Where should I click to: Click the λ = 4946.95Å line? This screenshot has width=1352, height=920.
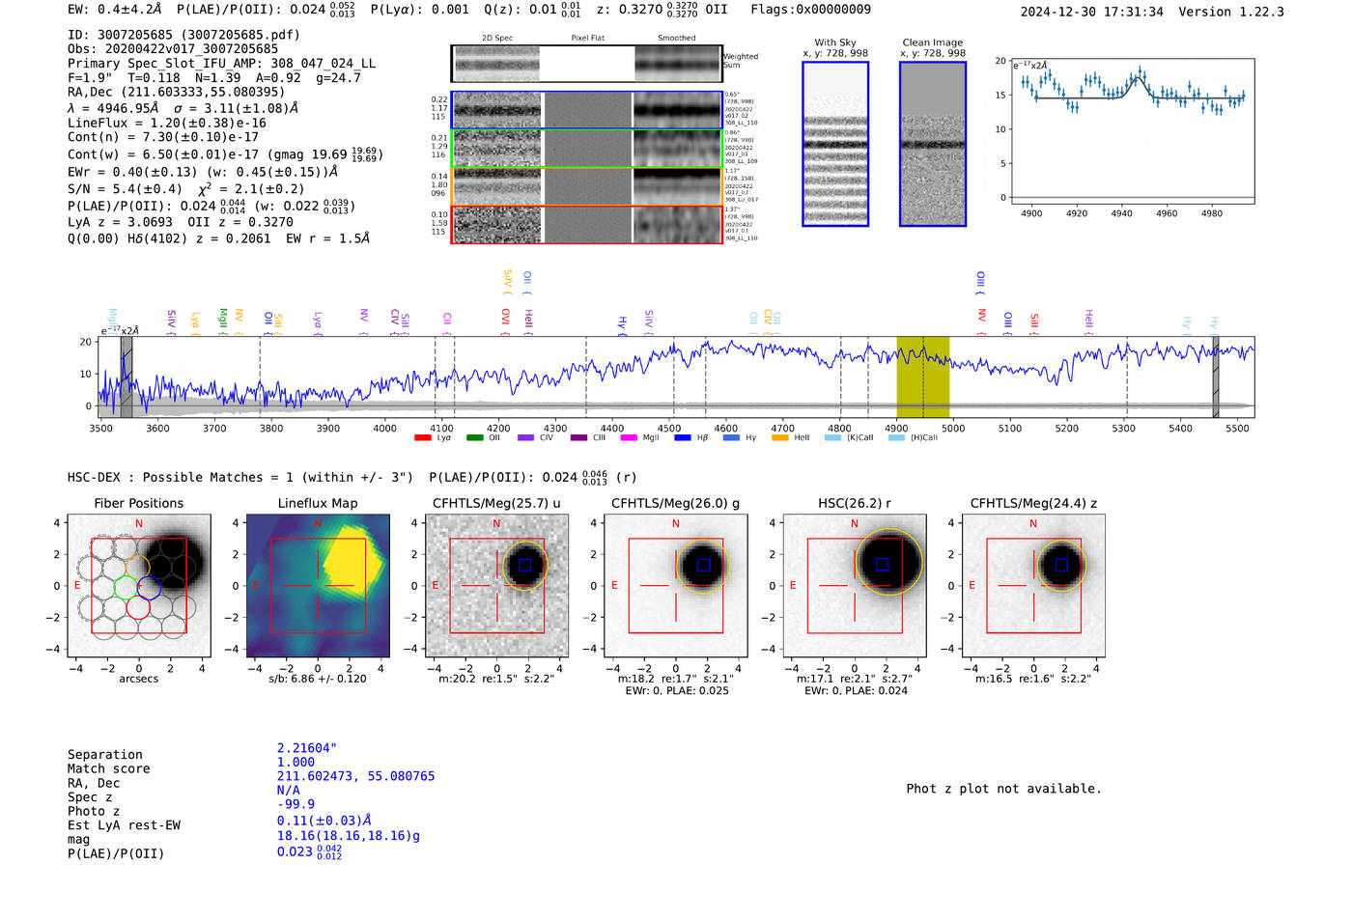point(183,108)
